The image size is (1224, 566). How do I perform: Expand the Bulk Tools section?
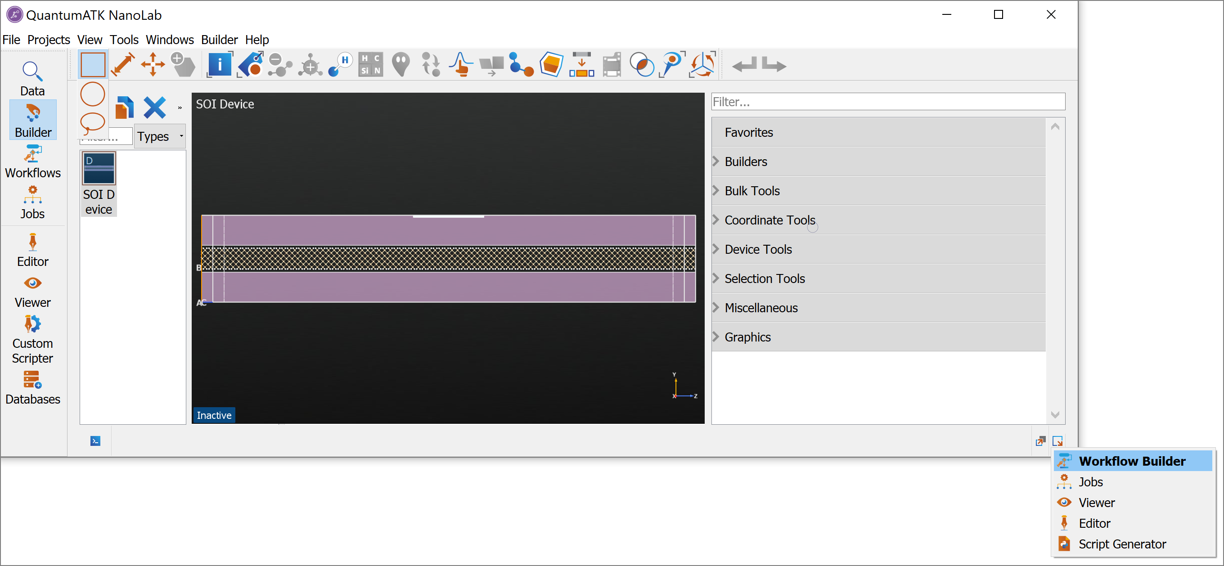[x=878, y=191]
